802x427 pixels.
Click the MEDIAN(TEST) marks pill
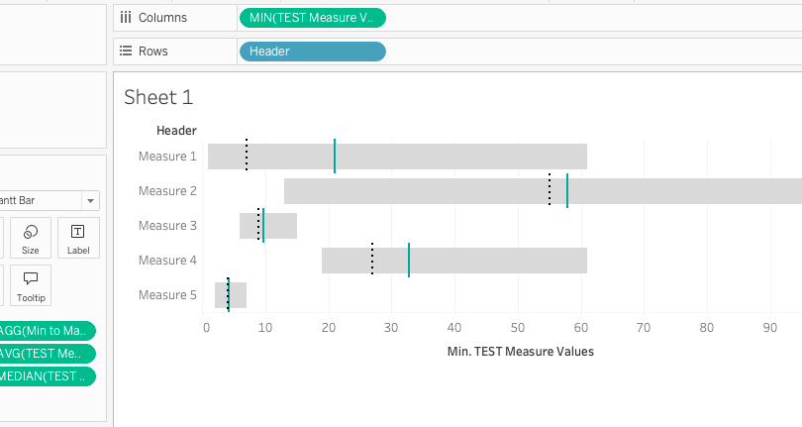coord(48,376)
